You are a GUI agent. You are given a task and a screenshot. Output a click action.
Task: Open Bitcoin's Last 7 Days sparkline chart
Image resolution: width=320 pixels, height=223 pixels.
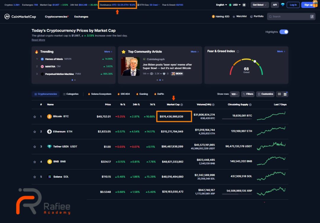271,116
